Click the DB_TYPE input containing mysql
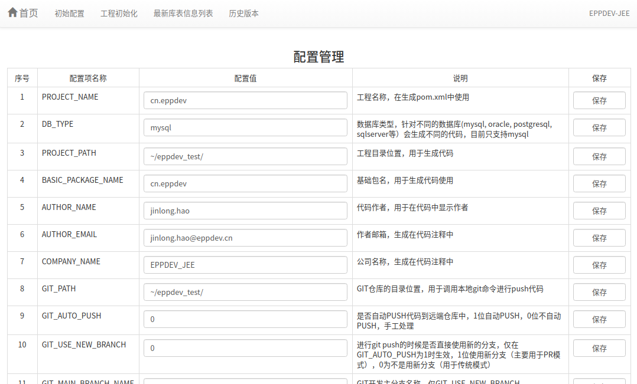The width and height of the screenshot is (637, 384). click(245, 128)
